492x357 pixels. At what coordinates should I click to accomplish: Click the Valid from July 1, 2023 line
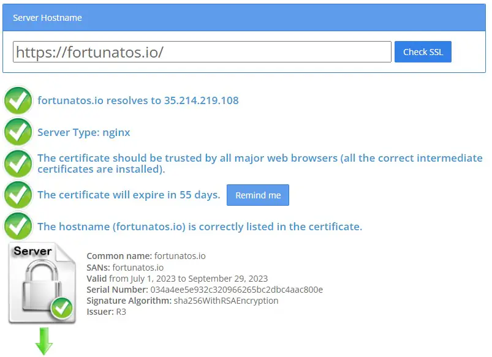coord(177,279)
